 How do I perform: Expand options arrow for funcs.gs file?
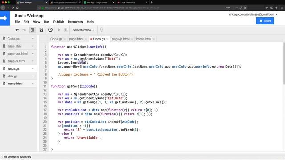pos(33,68)
